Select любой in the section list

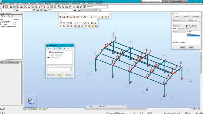pos(189,33)
